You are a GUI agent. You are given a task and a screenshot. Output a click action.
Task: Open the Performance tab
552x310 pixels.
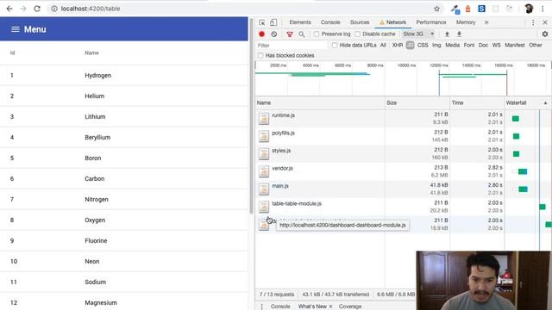click(431, 22)
